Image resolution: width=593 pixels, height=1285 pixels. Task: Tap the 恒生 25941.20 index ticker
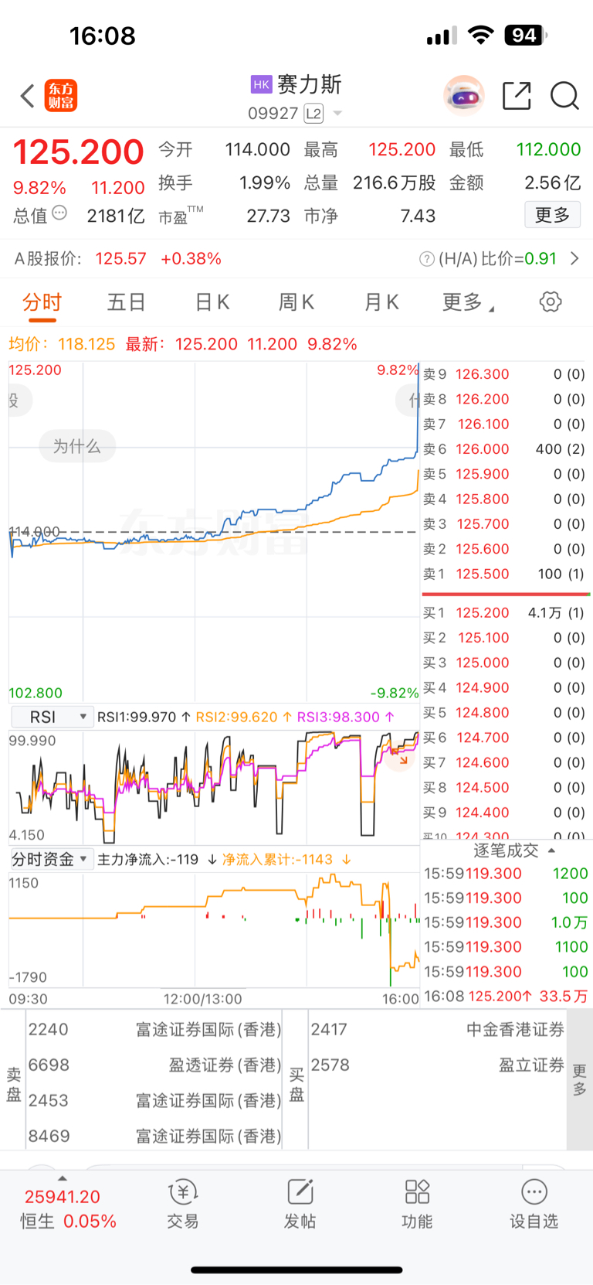(x=68, y=1209)
